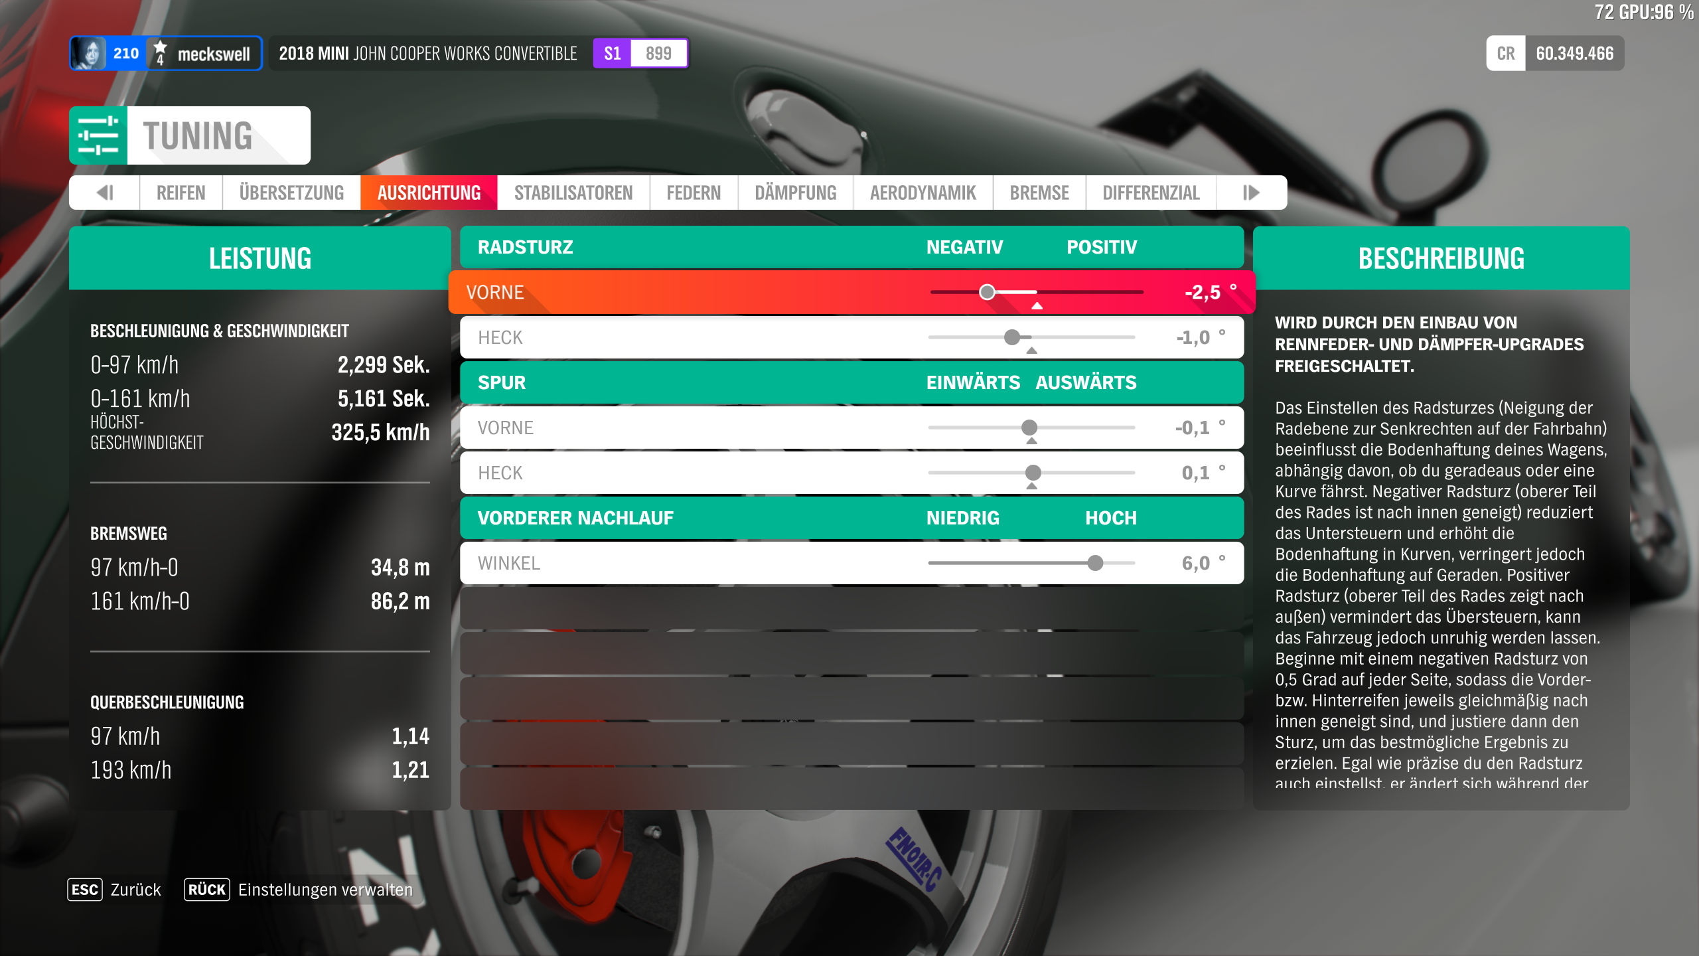
Task: Click the Zurück button label
Action: point(135,890)
